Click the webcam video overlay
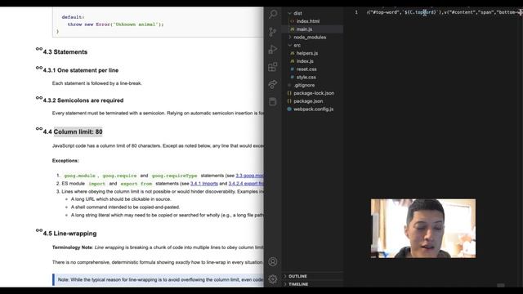 [423, 229]
